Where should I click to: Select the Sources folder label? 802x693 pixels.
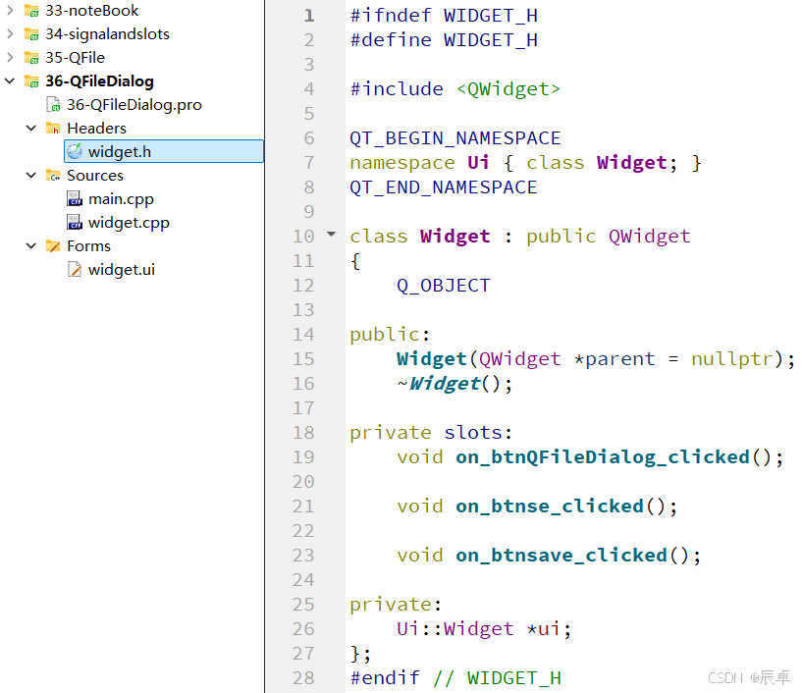click(95, 175)
